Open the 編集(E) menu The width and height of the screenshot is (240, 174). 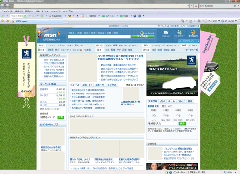tap(19, 12)
